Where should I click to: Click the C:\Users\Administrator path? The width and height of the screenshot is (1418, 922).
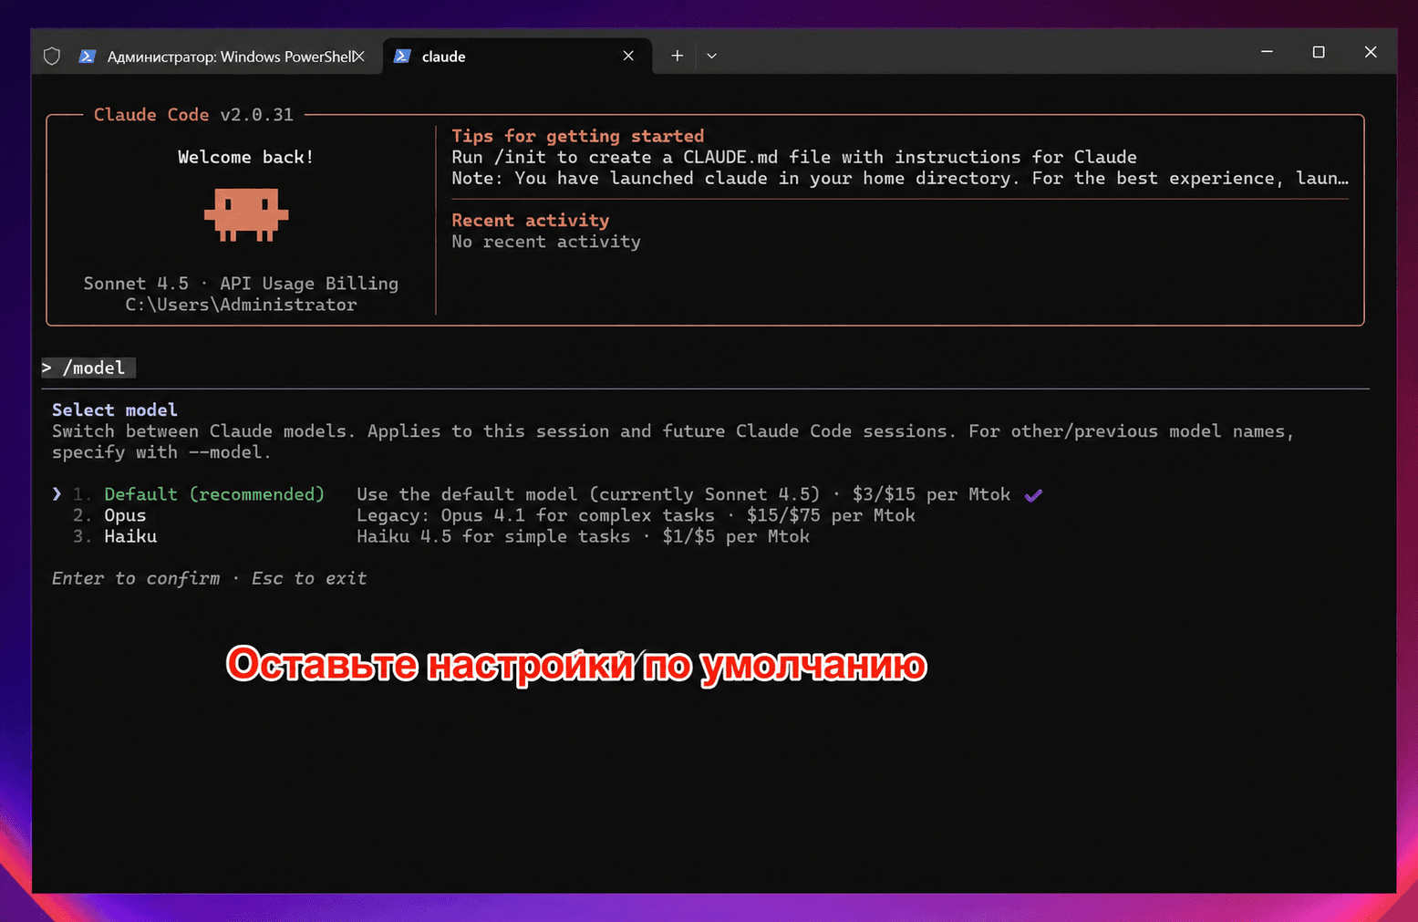coord(241,305)
